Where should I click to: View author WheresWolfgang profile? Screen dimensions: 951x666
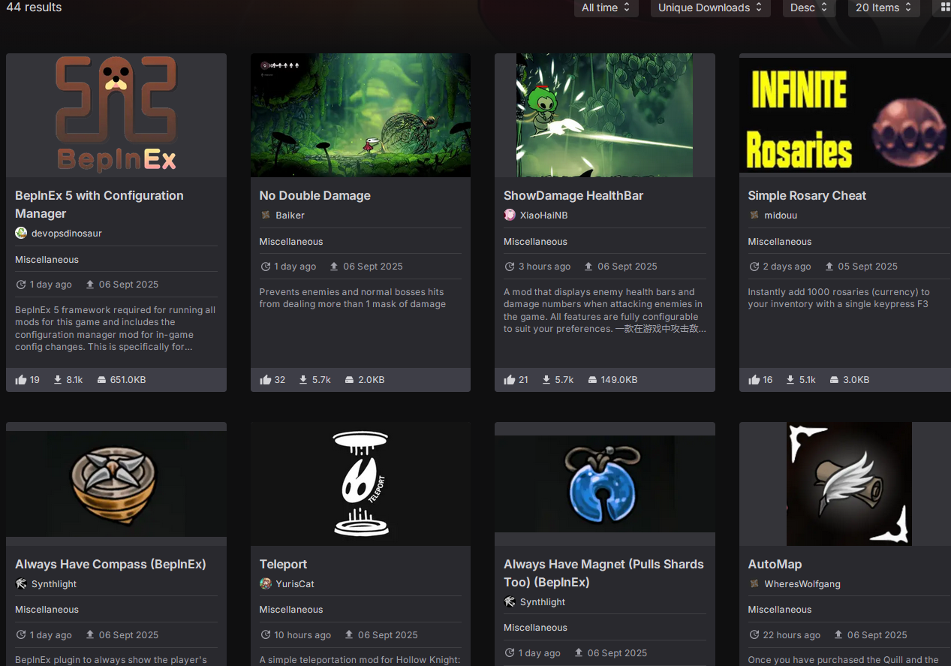click(802, 583)
